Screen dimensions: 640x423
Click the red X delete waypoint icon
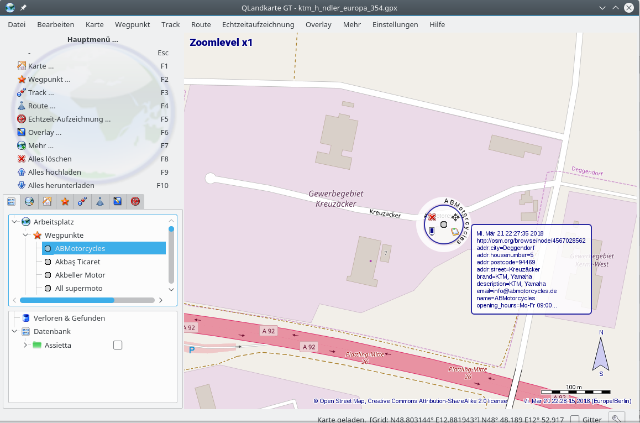432,217
